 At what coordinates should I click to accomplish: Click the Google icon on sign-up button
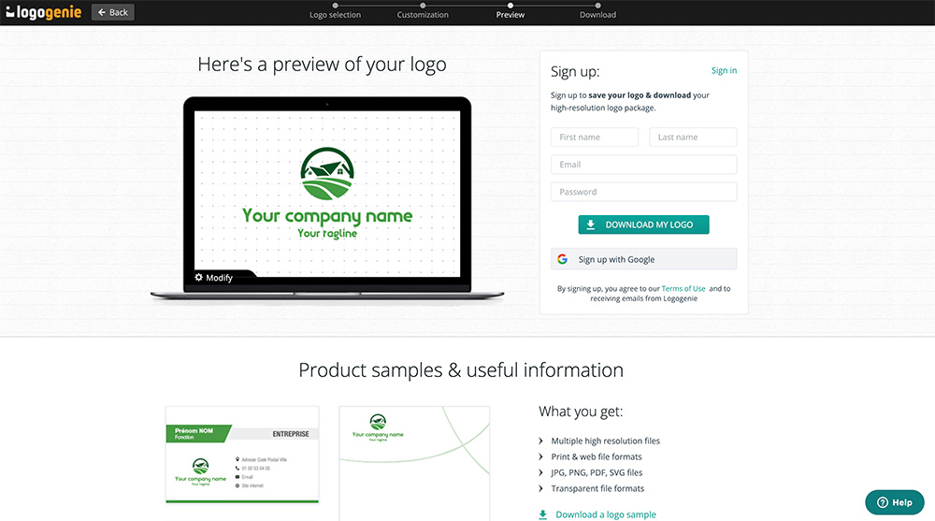point(563,259)
